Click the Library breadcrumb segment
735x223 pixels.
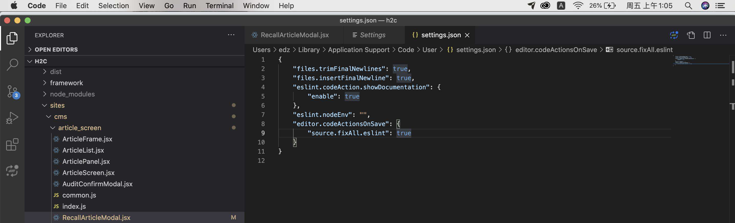pyautogui.click(x=309, y=50)
